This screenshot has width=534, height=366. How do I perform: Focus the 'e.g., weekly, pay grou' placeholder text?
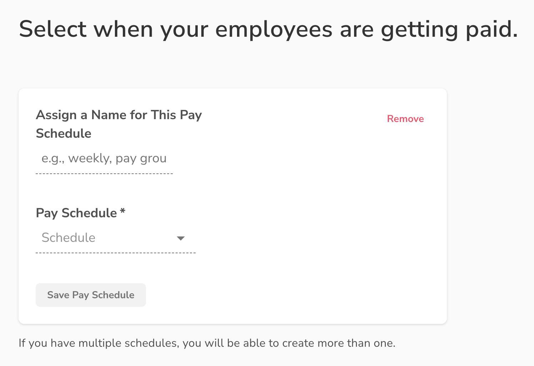[x=104, y=158]
